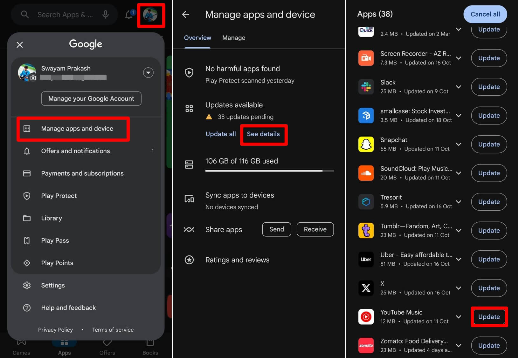Screen dimensions: 519x358
Task: Open Privacy Policy link
Action: pyautogui.click(x=55, y=330)
